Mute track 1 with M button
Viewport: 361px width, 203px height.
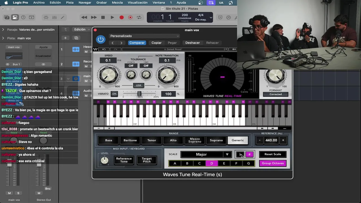pos(86,52)
